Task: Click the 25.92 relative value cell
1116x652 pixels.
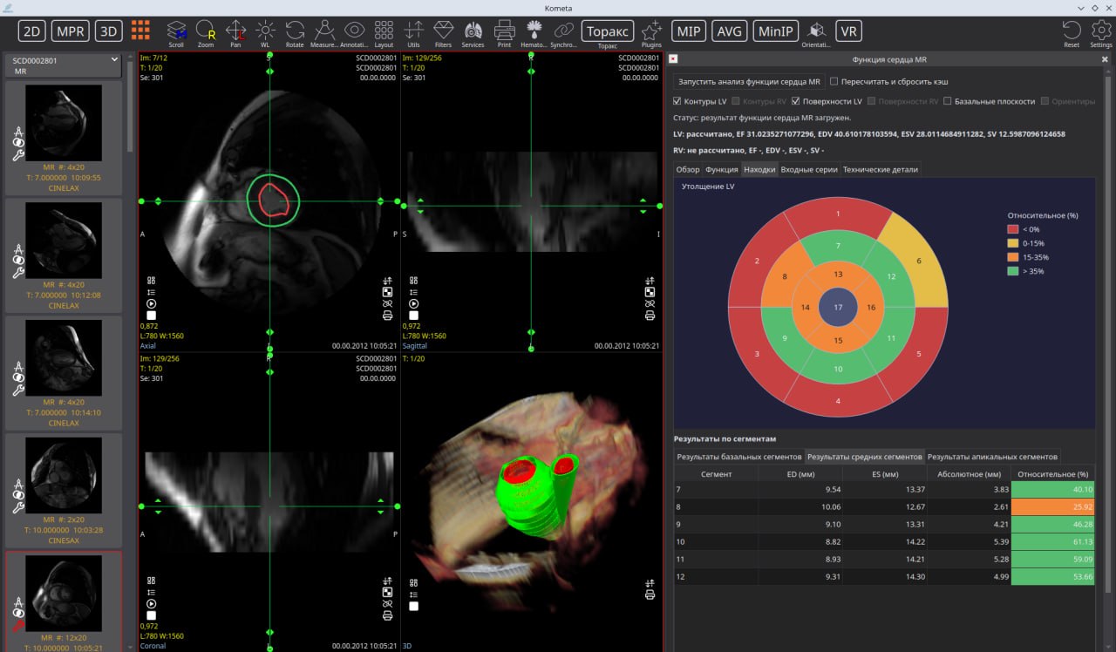Action: coord(1051,506)
